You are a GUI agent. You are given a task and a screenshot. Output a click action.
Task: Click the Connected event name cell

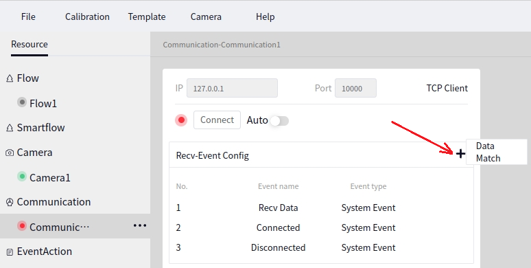[278, 227]
